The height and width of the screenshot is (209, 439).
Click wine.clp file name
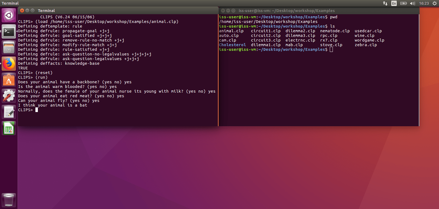click(x=365, y=36)
